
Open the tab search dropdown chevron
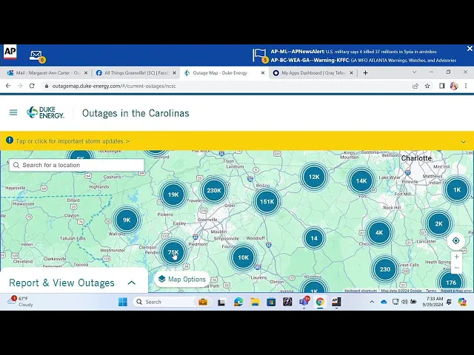[415, 72]
